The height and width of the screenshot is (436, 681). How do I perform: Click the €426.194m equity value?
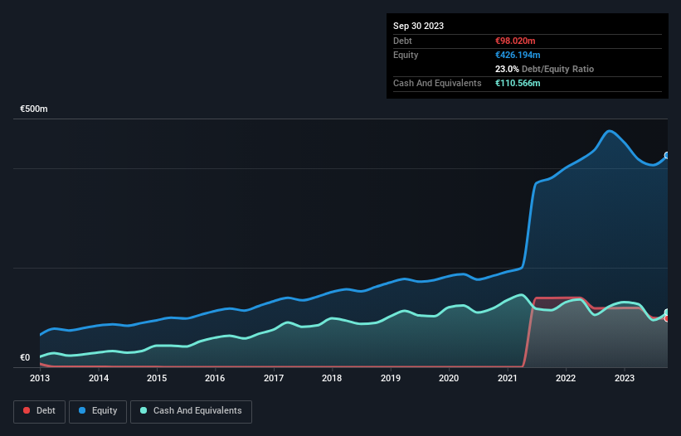pyautogui.click(x=518, y=55)
